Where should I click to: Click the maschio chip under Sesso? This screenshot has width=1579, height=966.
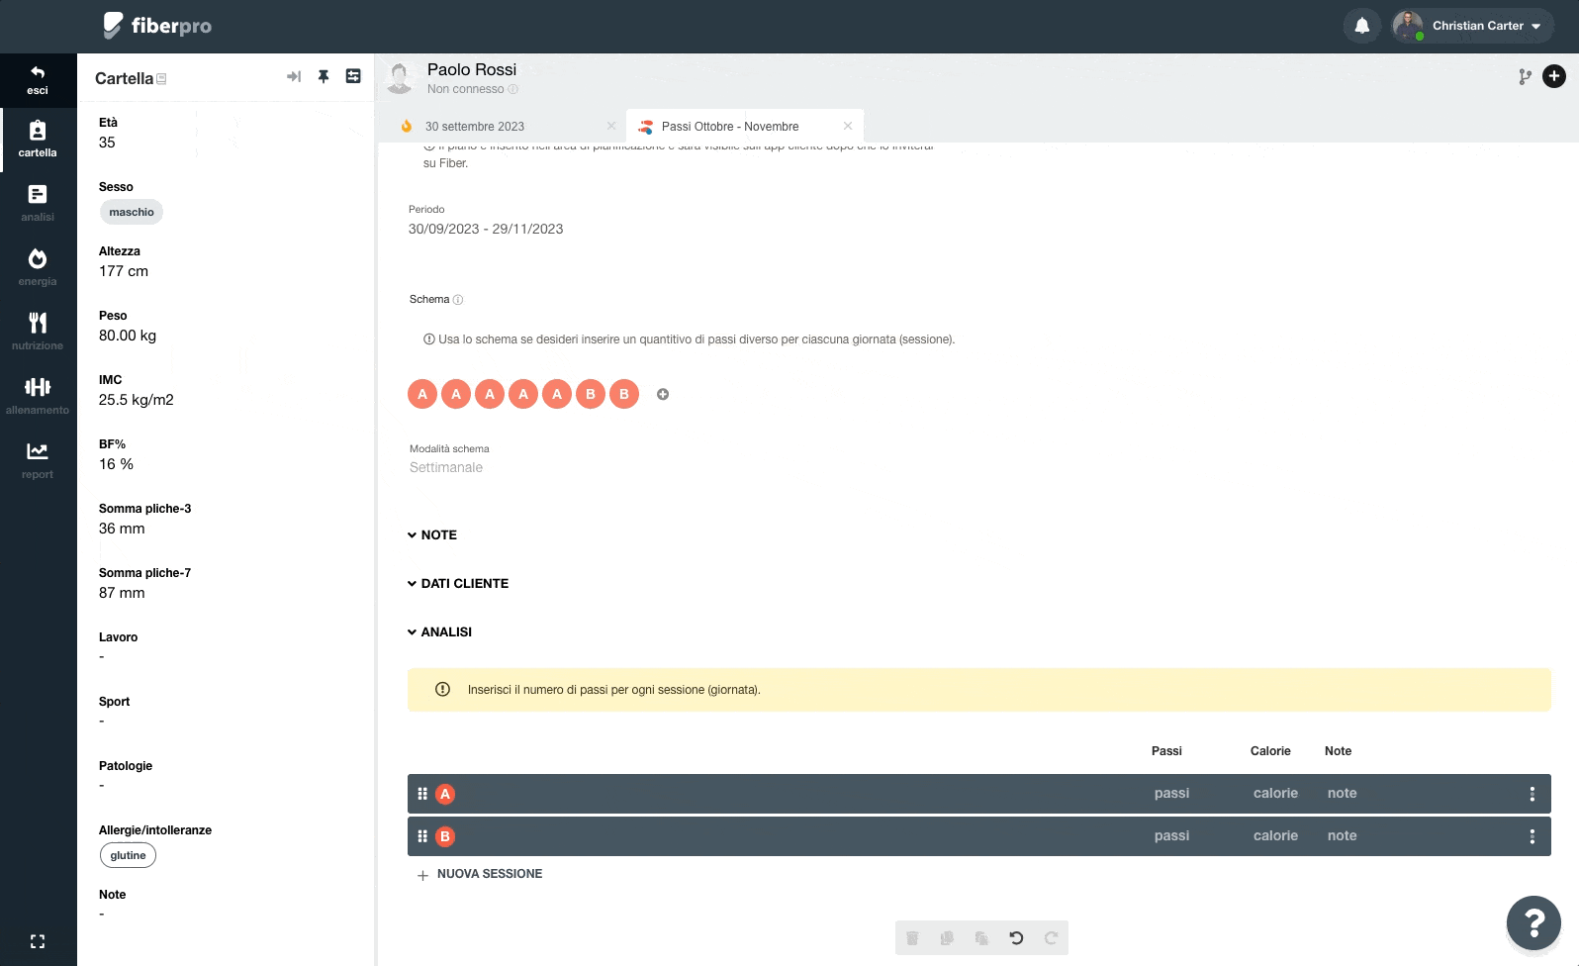[x=132, y=212]
